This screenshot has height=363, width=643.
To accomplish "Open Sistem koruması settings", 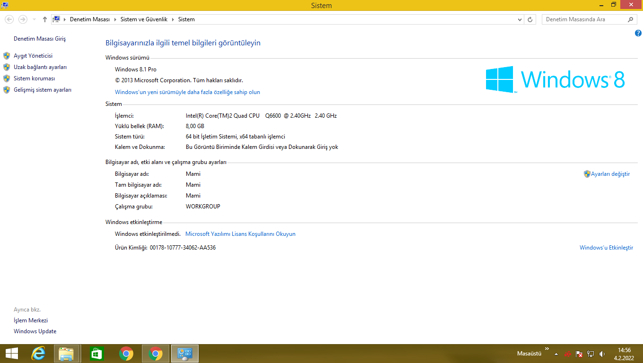I will point(35,78).
